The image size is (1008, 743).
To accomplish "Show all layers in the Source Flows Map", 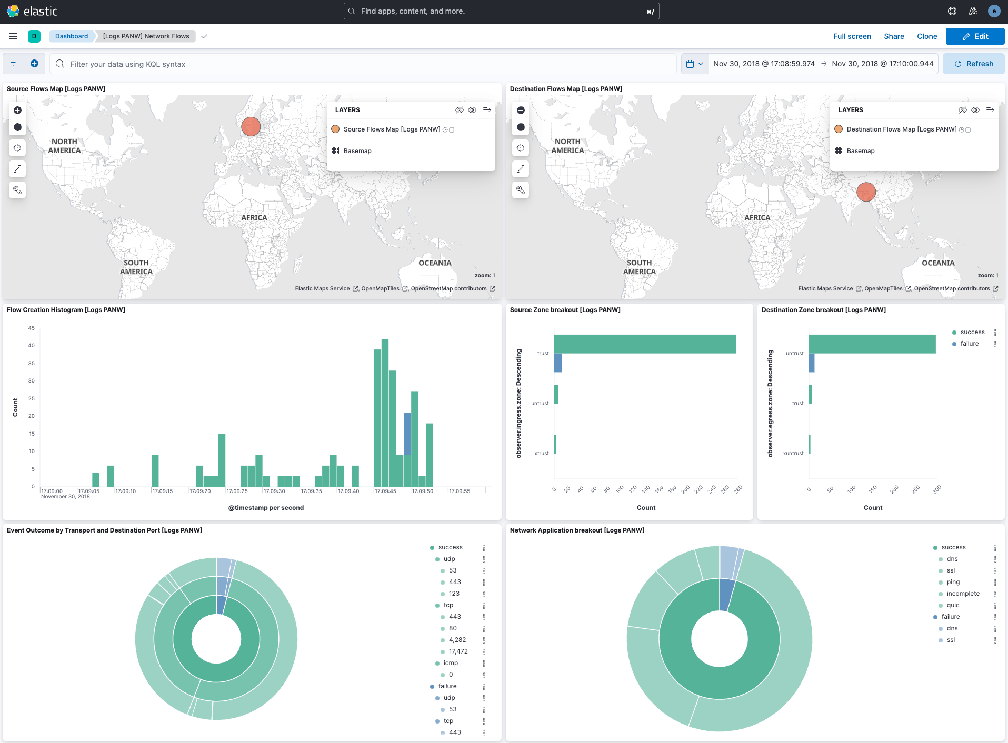I will 472,110.
